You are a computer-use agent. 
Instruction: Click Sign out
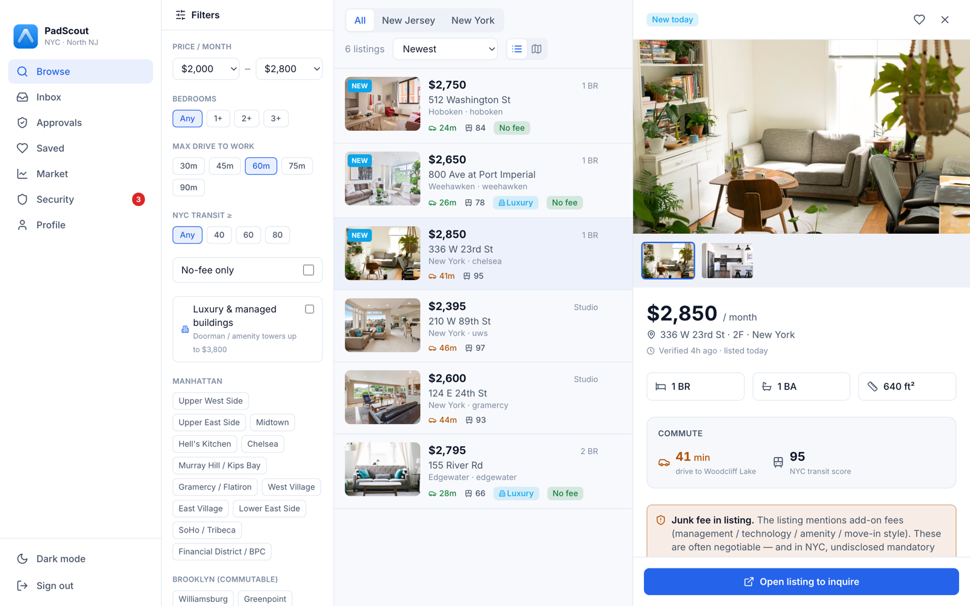coord(81,585)
